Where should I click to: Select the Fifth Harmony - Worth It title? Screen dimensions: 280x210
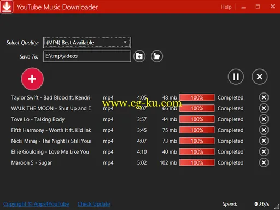51,130
